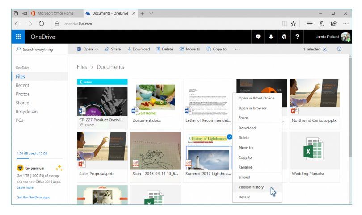Open the web note pen icon
The height and width of the screenshot is (215, 362).
click(322, 24)
